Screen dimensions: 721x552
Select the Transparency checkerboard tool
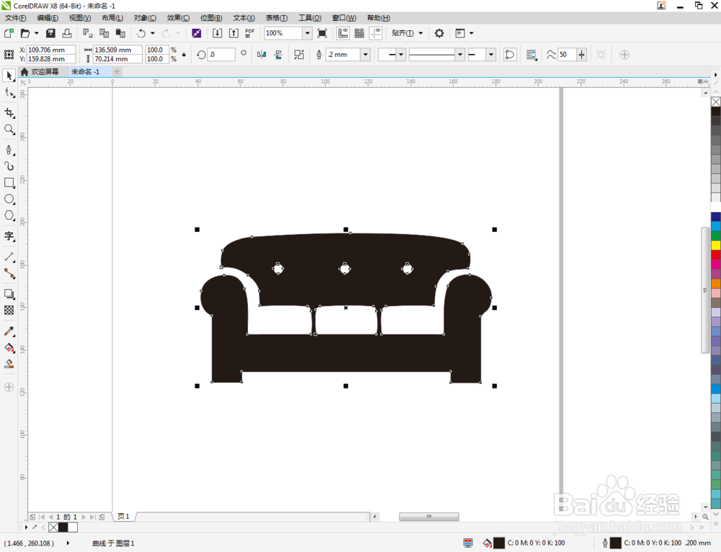click(x=9, y=311)
